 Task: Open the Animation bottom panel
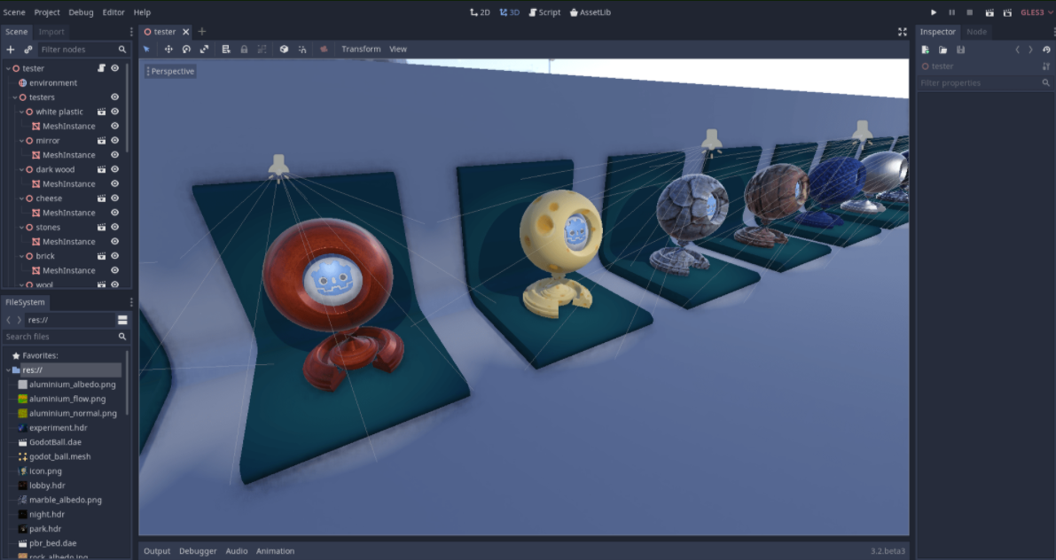point(275,550)
